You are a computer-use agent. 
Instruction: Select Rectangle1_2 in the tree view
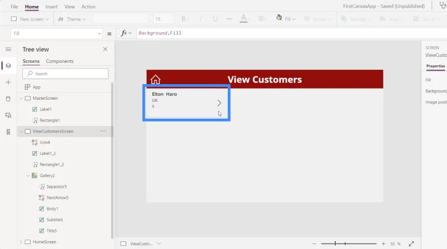tap(51, 164)
